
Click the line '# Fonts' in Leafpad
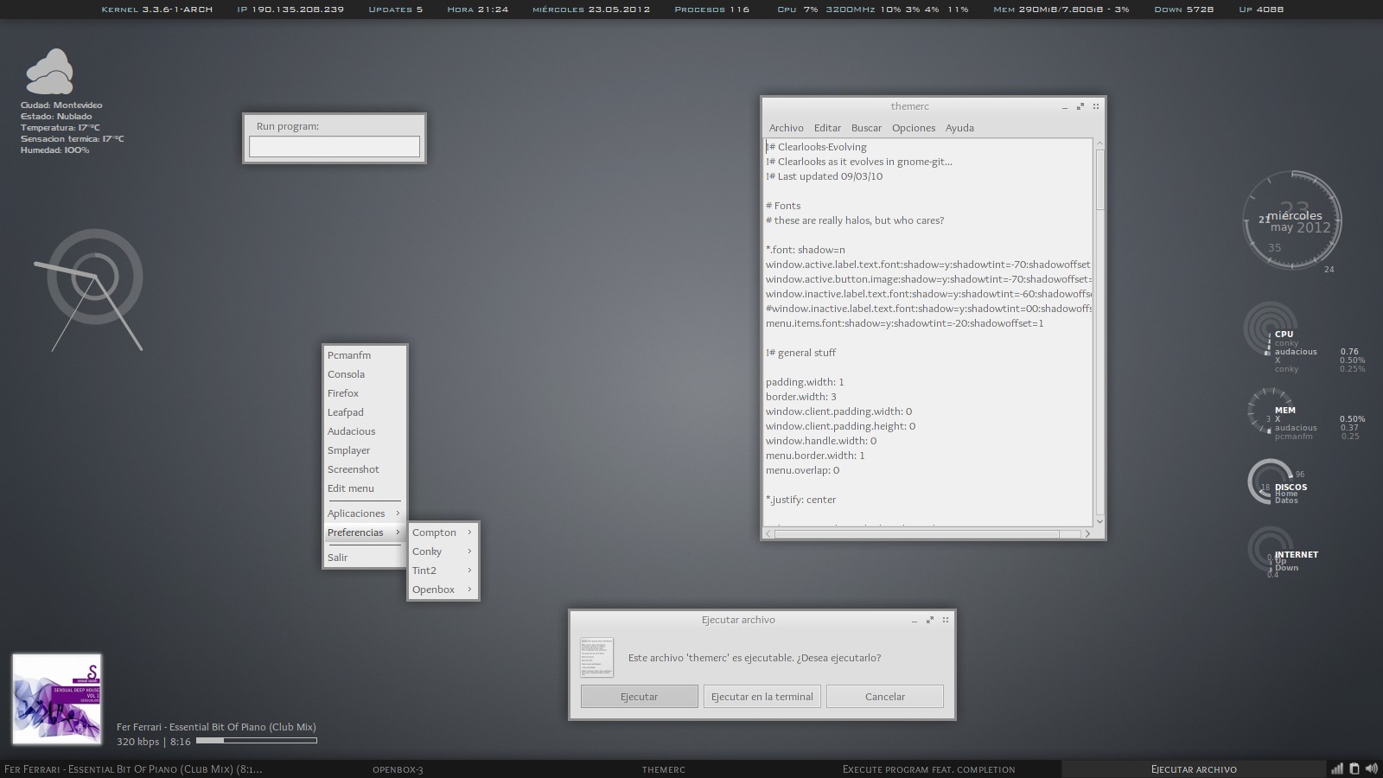(783, 206)
